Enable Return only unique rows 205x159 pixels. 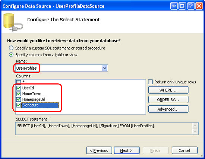(x=150, y=82)
